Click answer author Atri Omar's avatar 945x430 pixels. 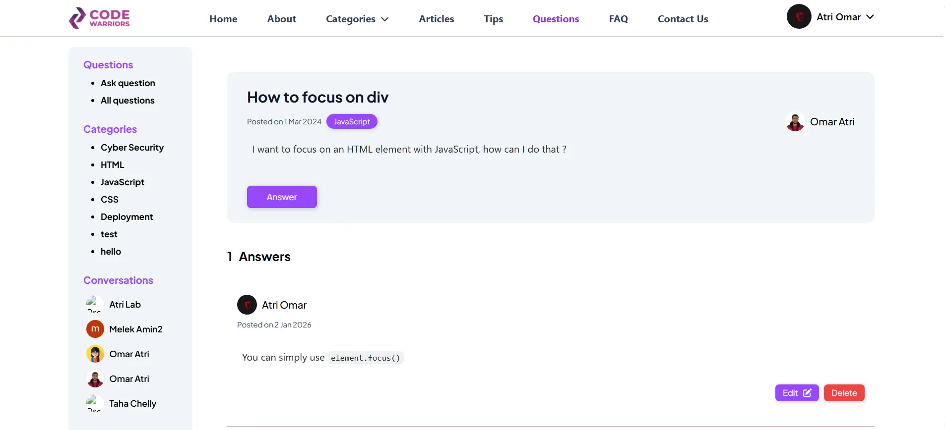point(247,305)
